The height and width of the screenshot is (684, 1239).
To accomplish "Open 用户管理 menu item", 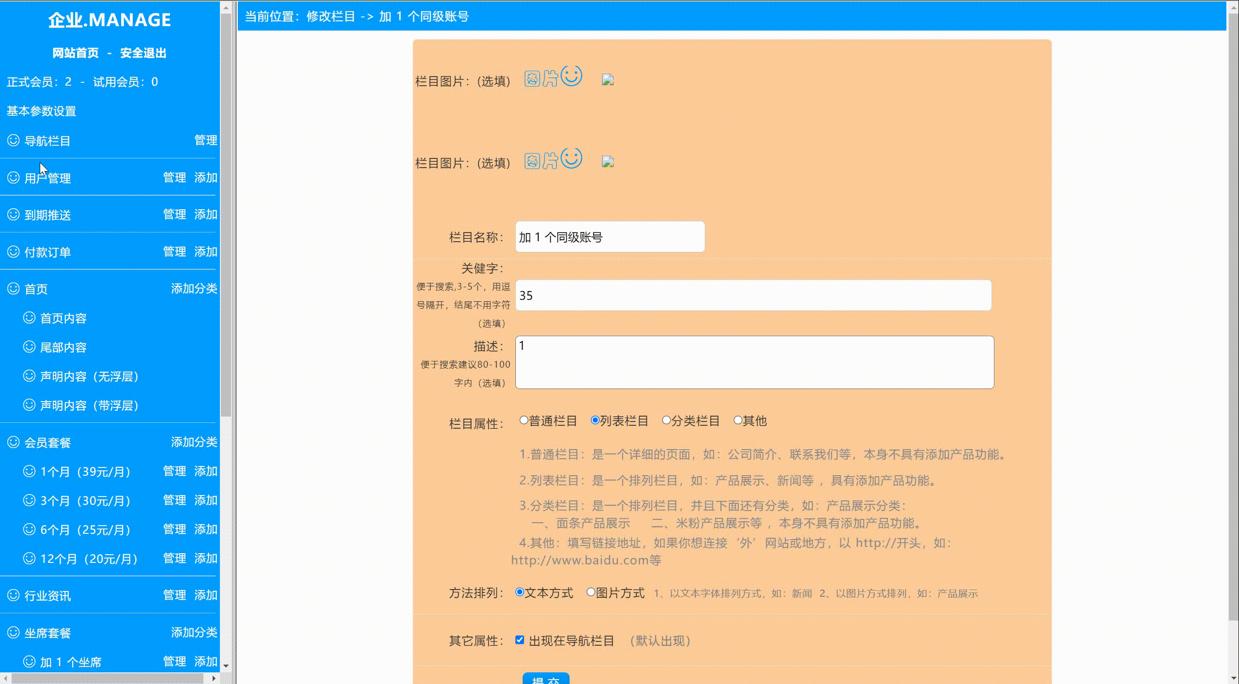I will coord(47,178).
